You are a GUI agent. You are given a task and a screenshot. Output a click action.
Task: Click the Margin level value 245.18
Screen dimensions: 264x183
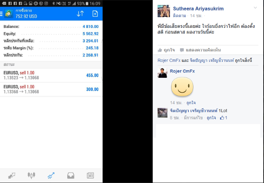click(x=92, y=48)
